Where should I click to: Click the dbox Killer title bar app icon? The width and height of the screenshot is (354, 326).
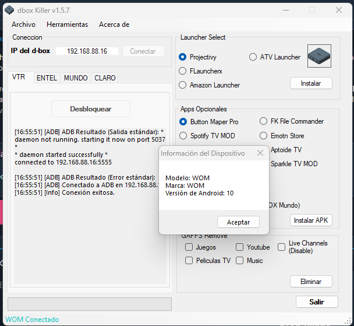9,10
